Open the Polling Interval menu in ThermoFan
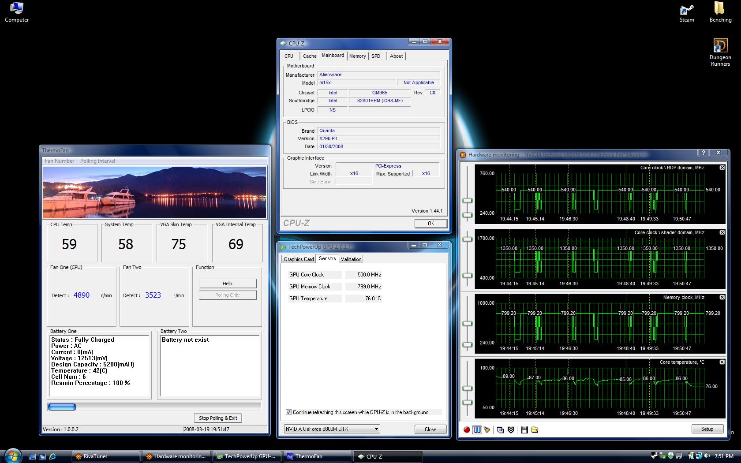The image size is (741, 463). (97, 161)
